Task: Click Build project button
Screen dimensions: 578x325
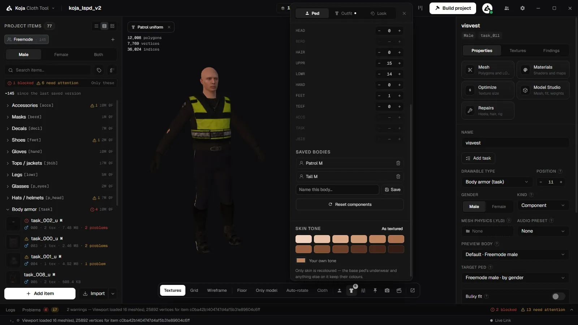Action: (453, 8)
